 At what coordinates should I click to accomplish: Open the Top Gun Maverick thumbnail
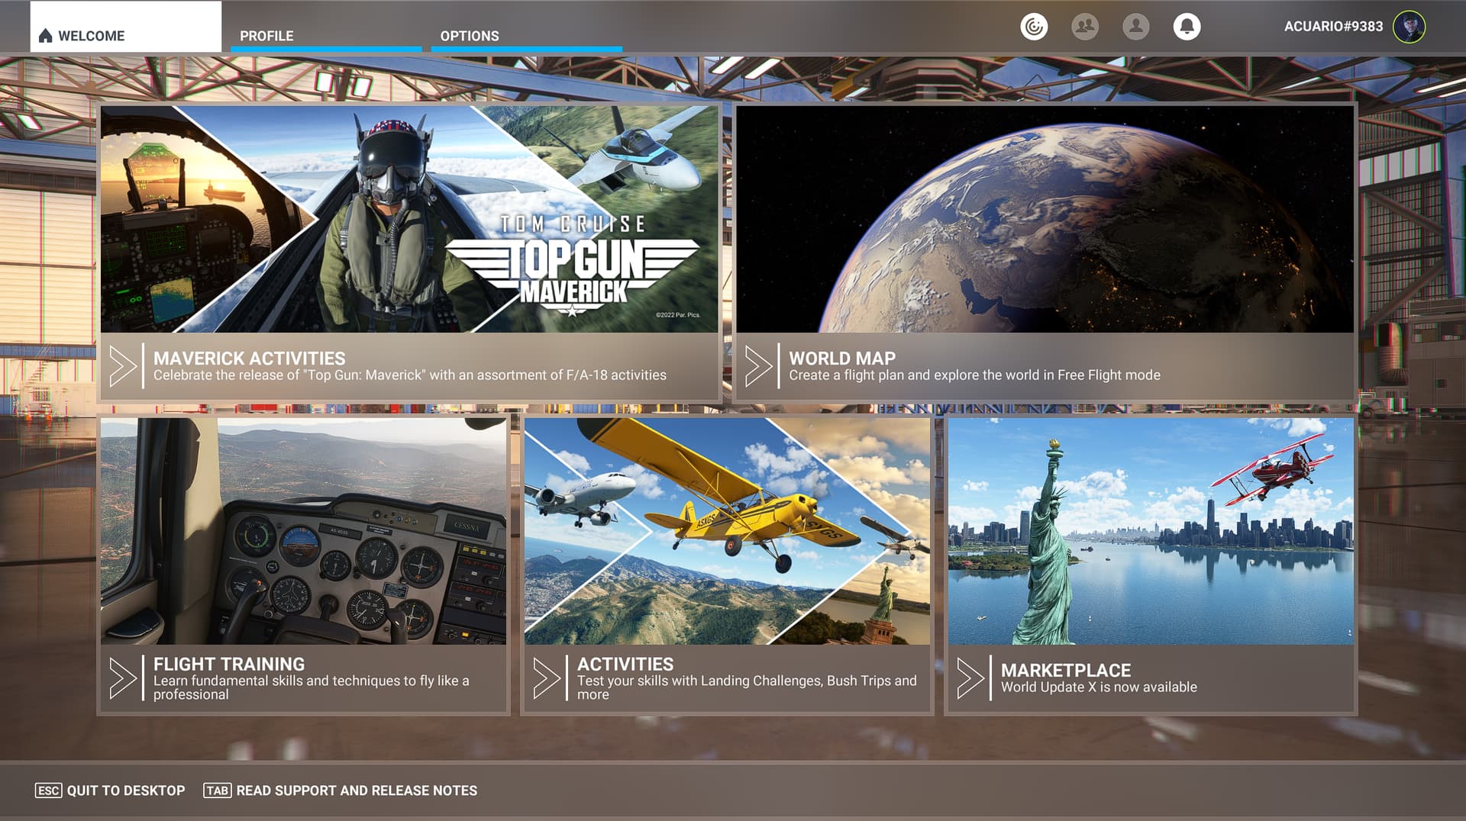[409, 219]
